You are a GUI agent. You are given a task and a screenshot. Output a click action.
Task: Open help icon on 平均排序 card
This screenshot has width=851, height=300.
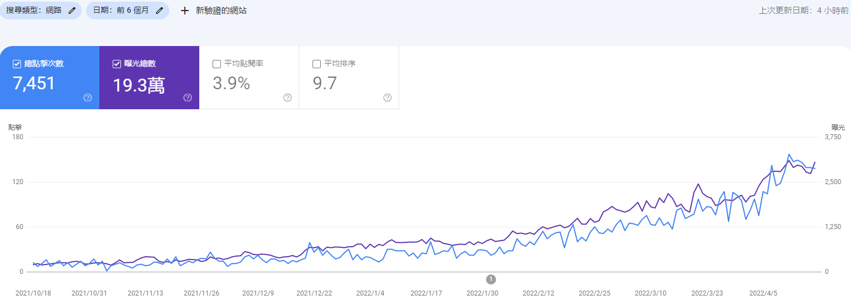point(387,98)
